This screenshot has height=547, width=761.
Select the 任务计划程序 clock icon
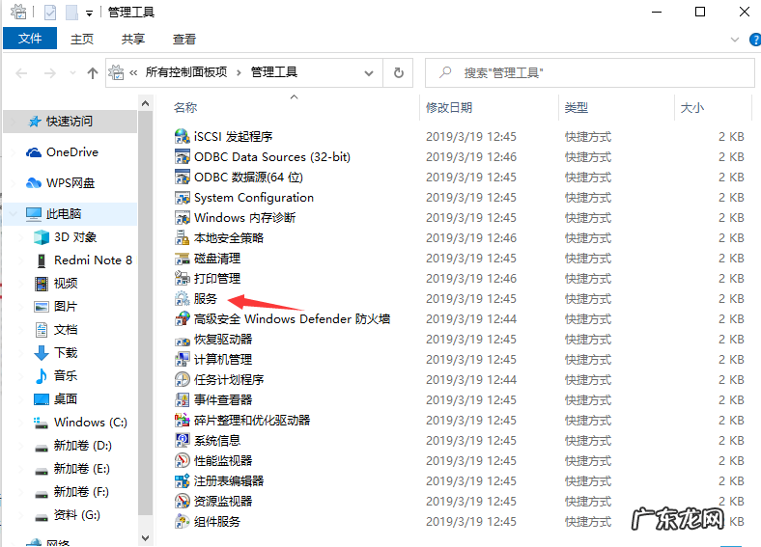182,380
